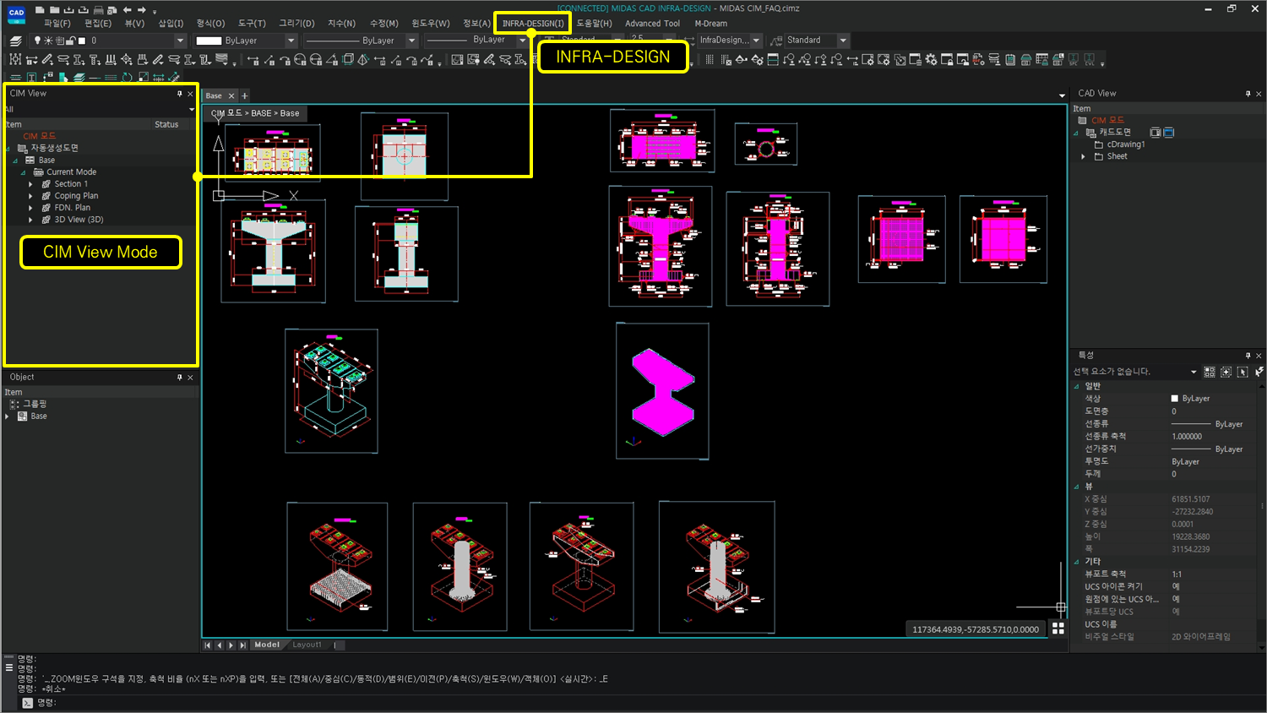This screenshot has height=713, width=1267.
Task: Toggle the layer lightbulb on/off icon
Action: coord(37,41)
